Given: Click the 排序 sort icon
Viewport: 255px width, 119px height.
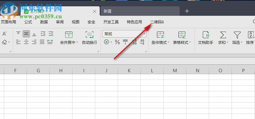Looking at the screenshot, I should tap(251, 35).
